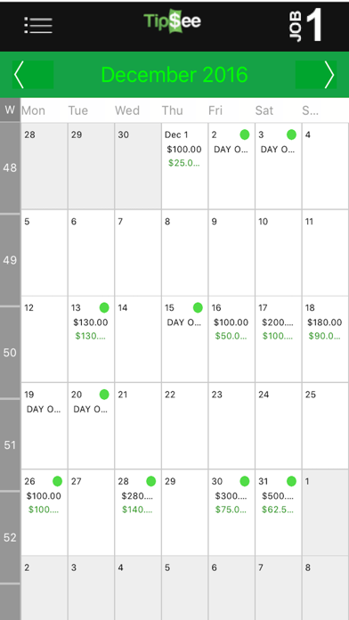Select week 50 in the week column

pos(10,352)
